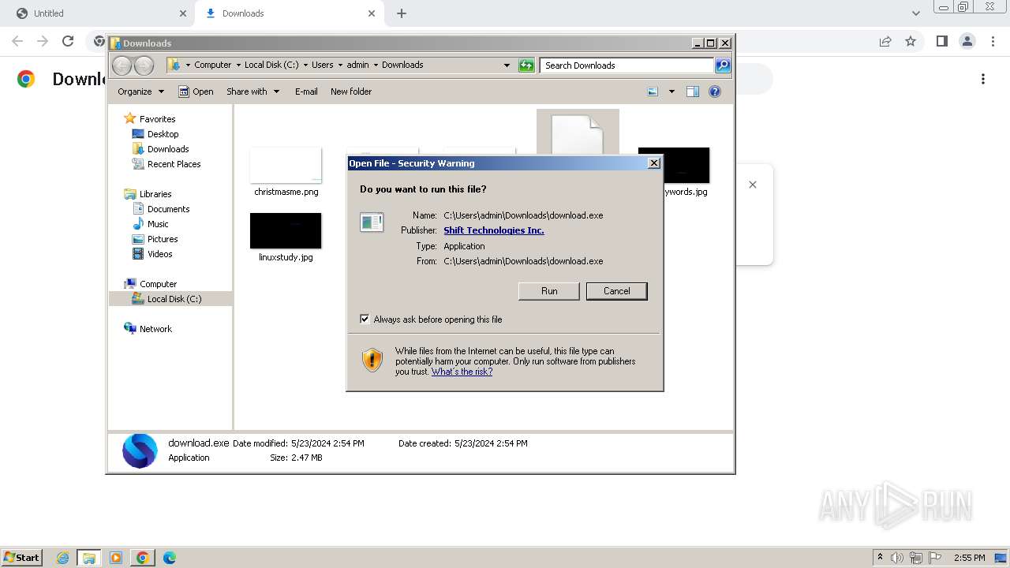
Task: Cancel the security warning dialog
Action: [617, 291]
